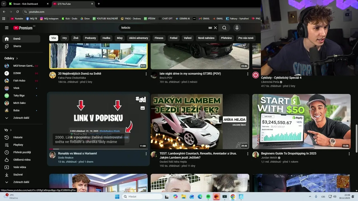Viewport: 358px width, 201px height.
Task: Open Taky Bige channel subscription
Action: coord(22,95)
